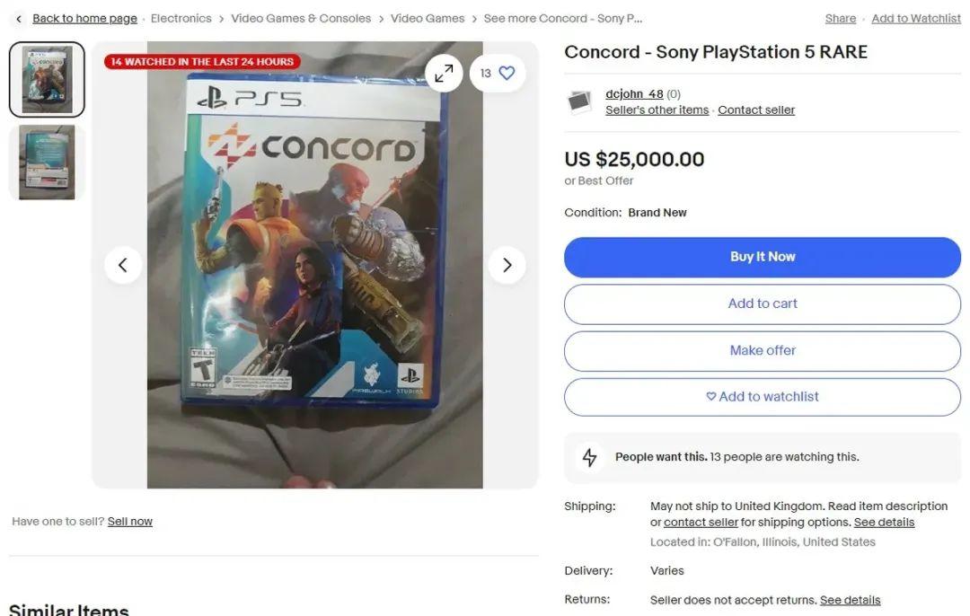The image size is (970, 616).
Task: Select the front cover thumbnail
Action: pyautogui.click(x=47, y=80)
